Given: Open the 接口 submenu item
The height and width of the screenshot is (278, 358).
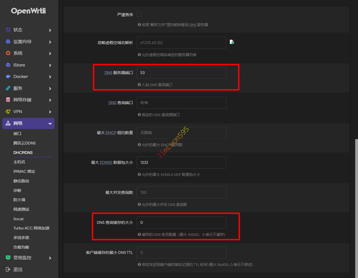Looking at the screenshot, I should [x=17, y=134].
